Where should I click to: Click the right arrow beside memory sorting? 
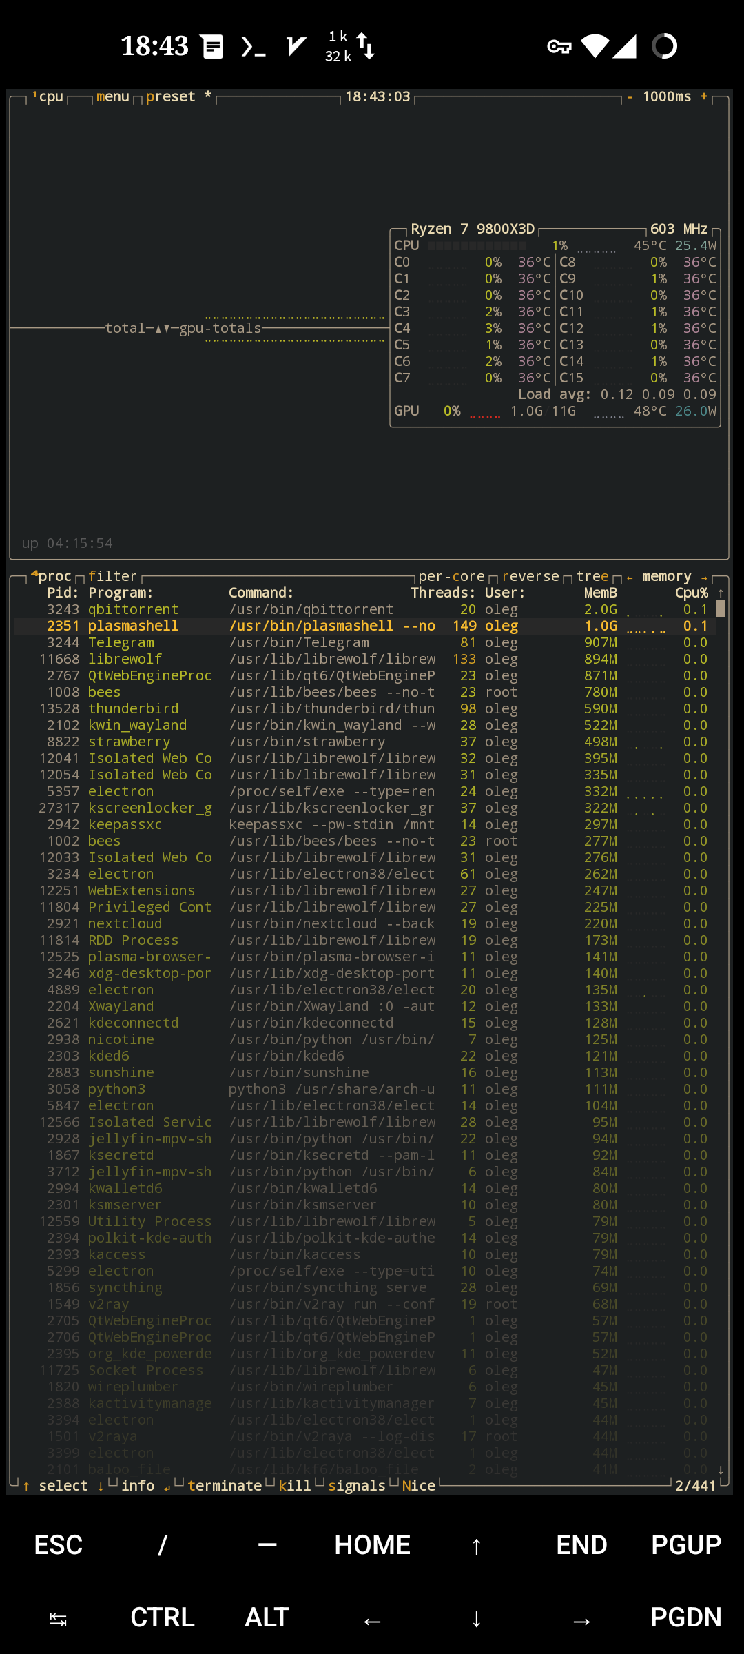(704, 578)
